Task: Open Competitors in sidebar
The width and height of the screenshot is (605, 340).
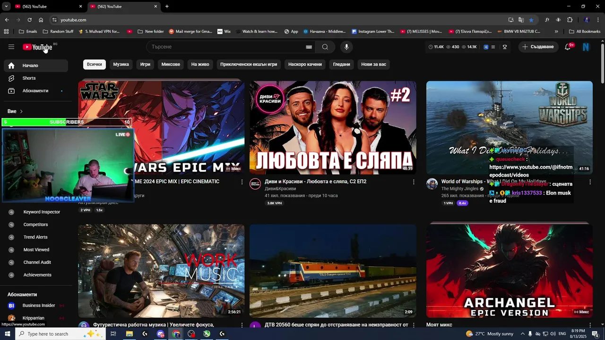Action: coord(36,225)
